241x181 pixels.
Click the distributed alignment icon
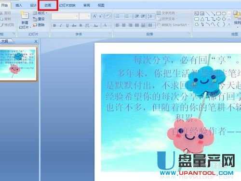click(143, 25)
